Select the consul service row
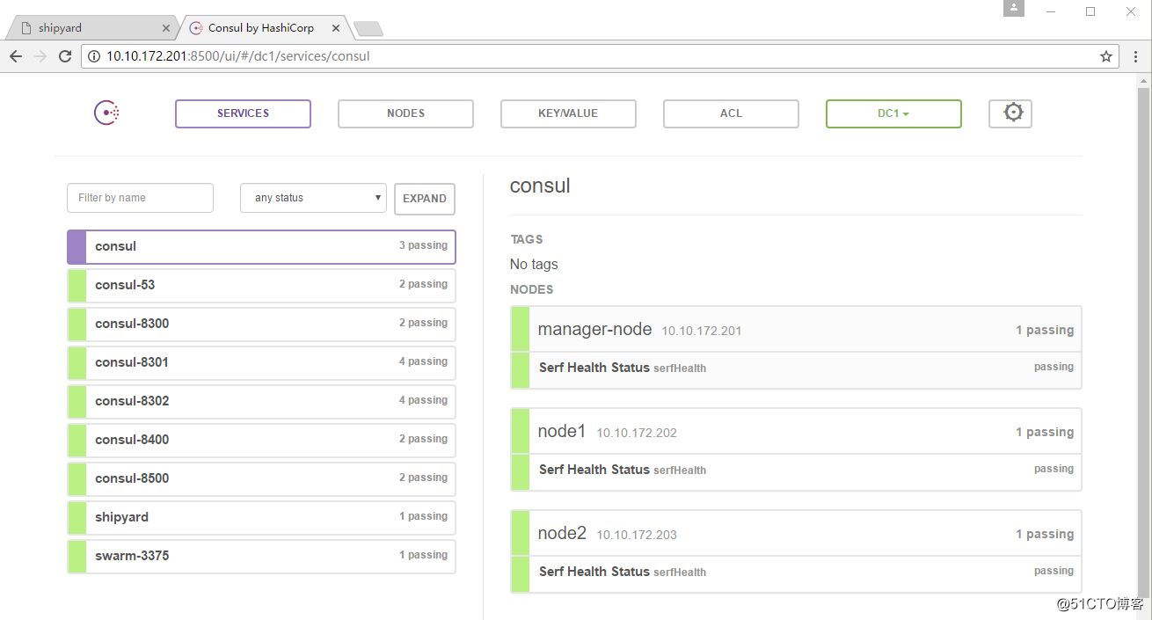Viewport: 1152px width, 620px height. click(x=261, y=247)
